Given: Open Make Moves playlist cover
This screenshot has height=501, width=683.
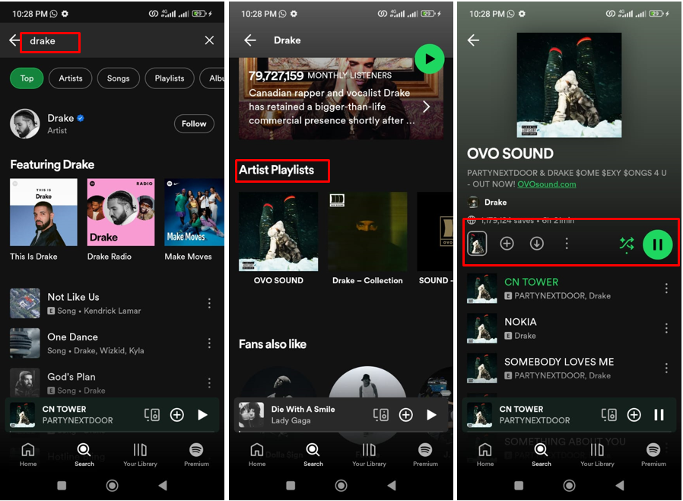Looking at the screenshot, I should coord(194,212).
